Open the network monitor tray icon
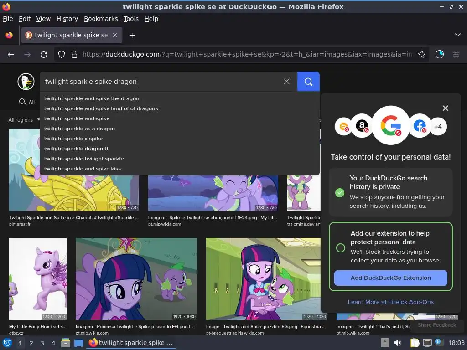 coord(427,343)
